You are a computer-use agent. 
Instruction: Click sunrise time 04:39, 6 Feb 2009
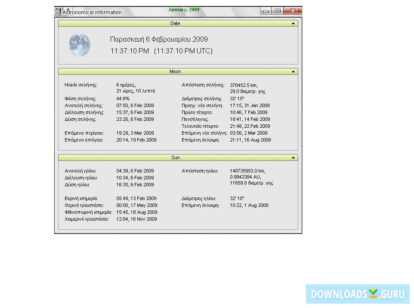[x=135, y=171]
